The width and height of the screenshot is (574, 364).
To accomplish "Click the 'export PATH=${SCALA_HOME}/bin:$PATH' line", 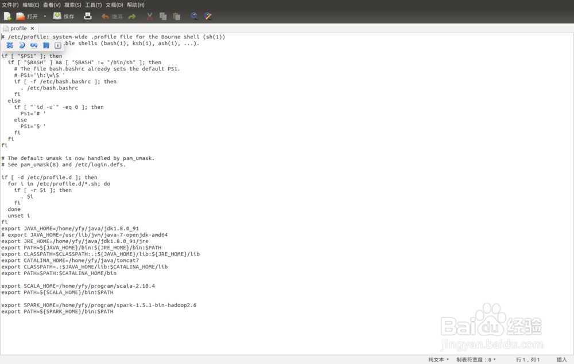I will 57,292.
